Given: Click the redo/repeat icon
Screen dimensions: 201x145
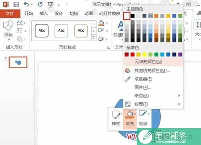Looking at the screenshot, I should coord(40,4).
